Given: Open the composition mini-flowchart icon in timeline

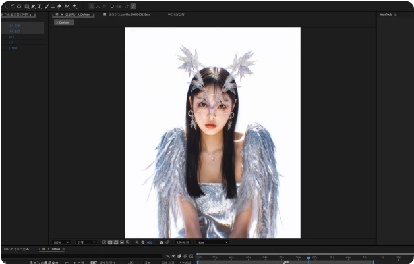Looking at the screenshot, I should tap(167, 256).
